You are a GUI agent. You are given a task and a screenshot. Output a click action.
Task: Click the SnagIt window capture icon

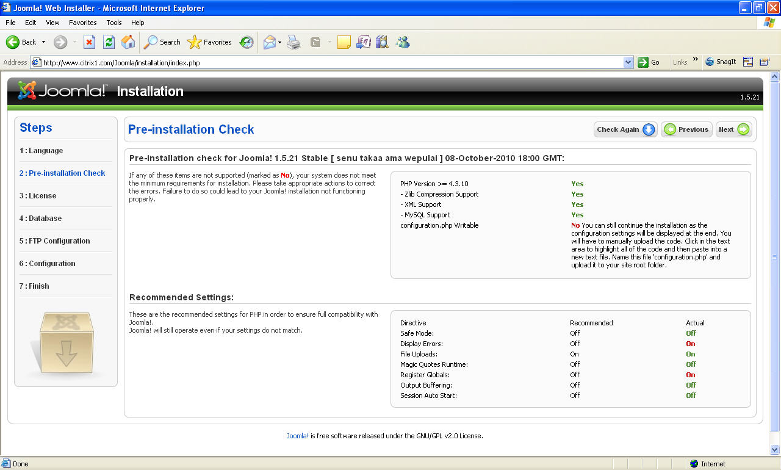point(748,62)
